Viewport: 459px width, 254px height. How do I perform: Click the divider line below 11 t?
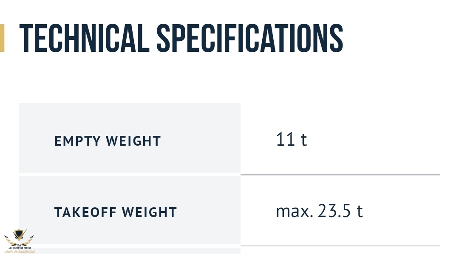point(340,175)
